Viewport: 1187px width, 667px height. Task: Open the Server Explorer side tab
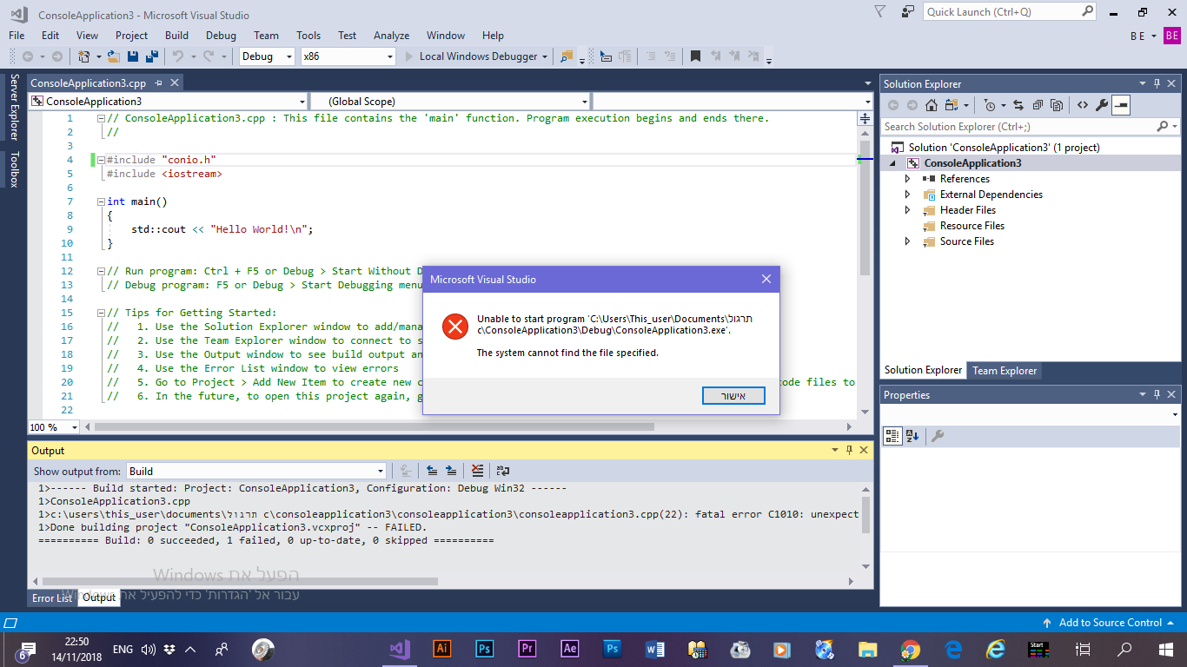click(14, 107)
